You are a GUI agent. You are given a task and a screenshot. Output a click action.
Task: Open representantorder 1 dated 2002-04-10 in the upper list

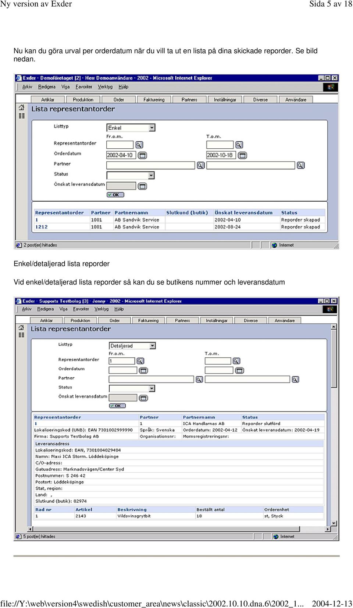tap(36, 220)
